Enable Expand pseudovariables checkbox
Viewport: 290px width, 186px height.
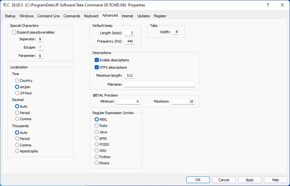pos(33,32)
